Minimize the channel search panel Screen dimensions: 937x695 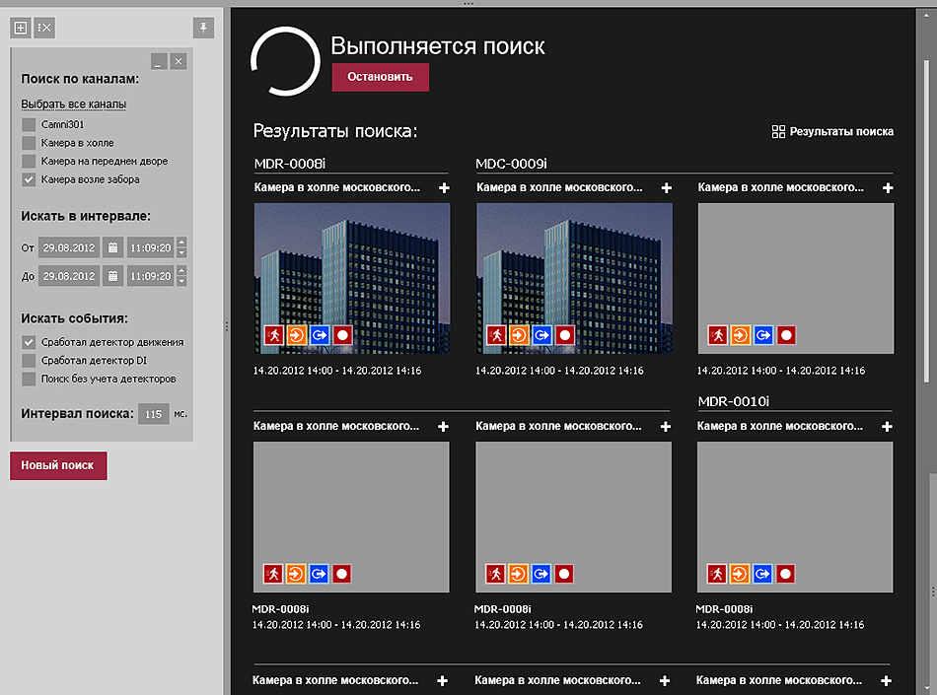[159, 61]
